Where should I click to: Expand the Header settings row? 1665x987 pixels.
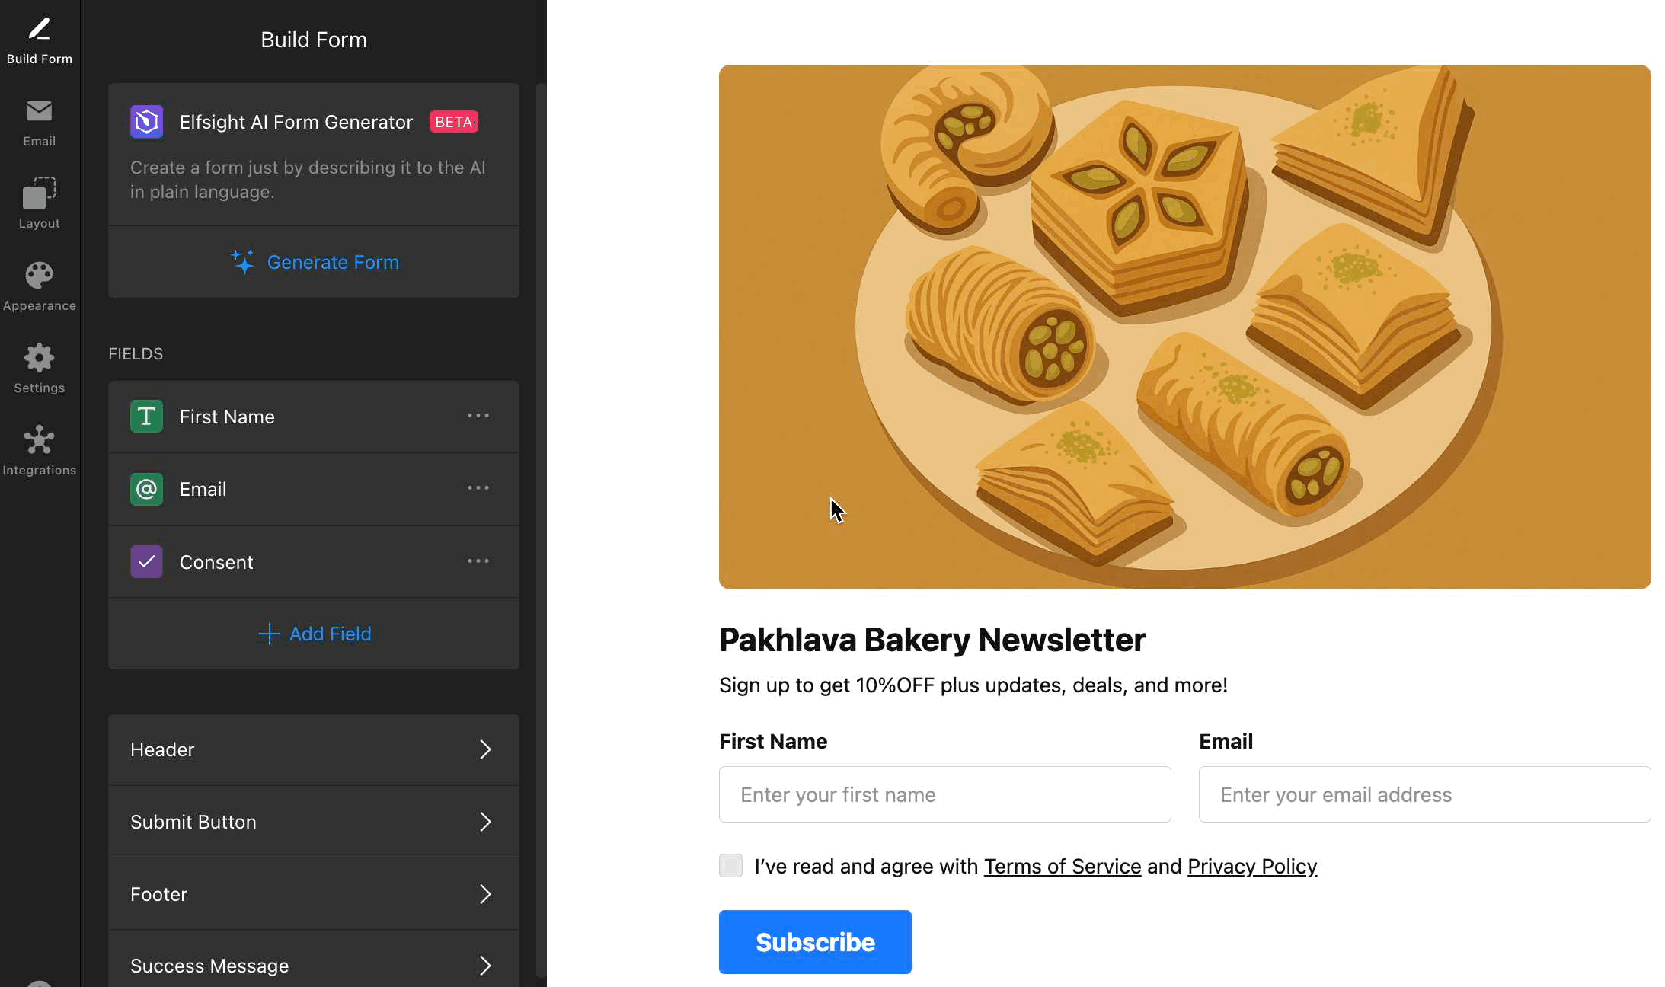click(314, 749)
